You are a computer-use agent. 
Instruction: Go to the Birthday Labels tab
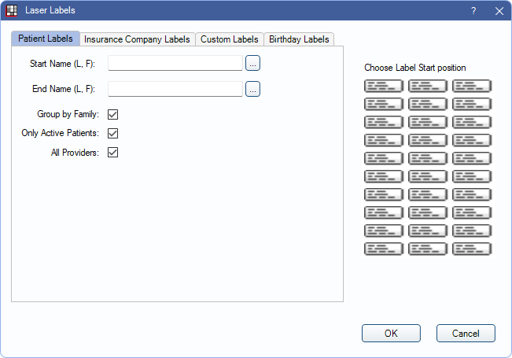[x=299, y=39]
